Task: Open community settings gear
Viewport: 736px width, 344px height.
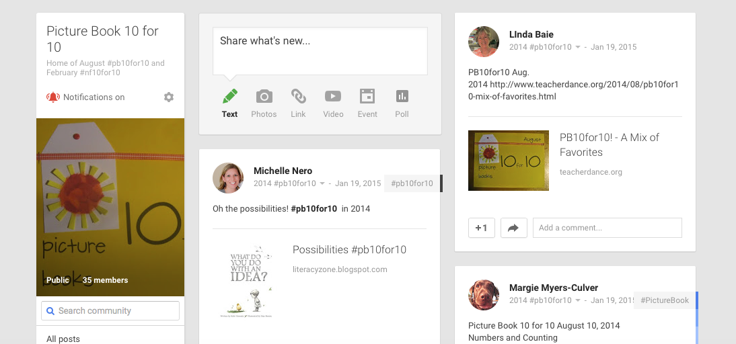Action: 169,97
